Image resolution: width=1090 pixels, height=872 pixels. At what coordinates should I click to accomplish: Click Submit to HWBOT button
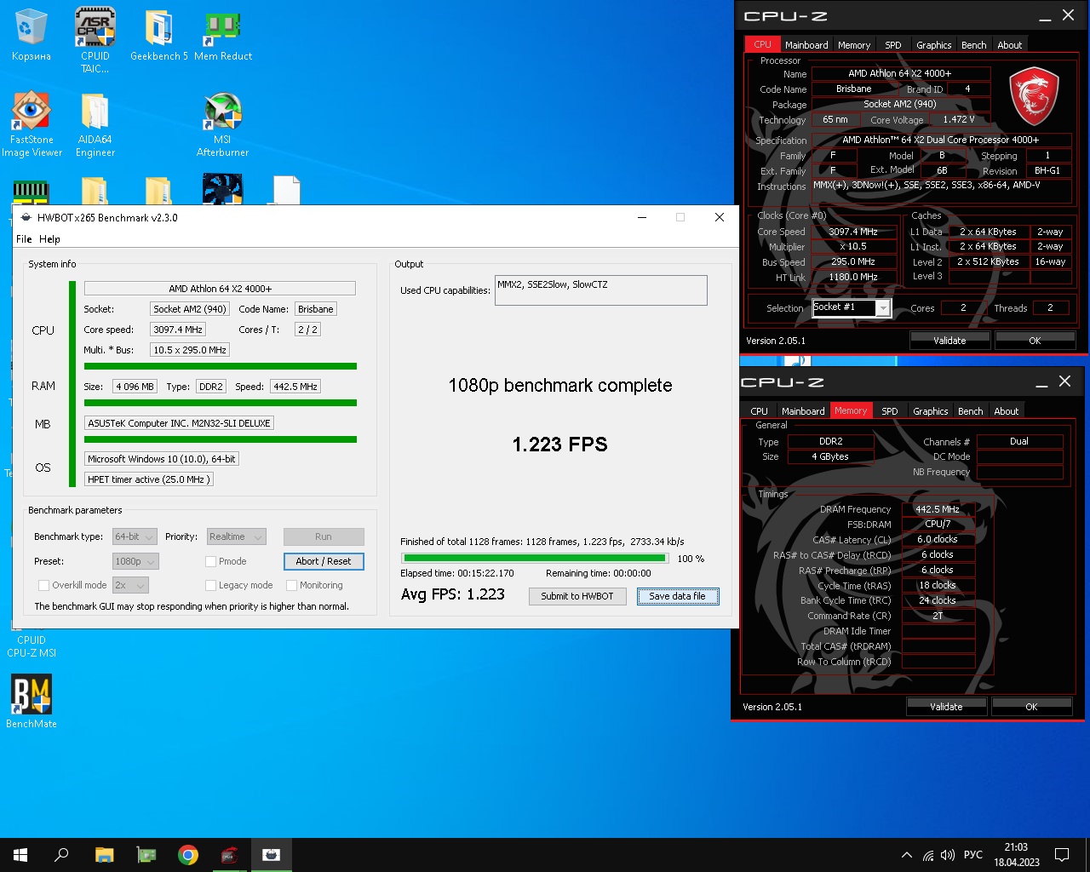click(x=577, y=596)
